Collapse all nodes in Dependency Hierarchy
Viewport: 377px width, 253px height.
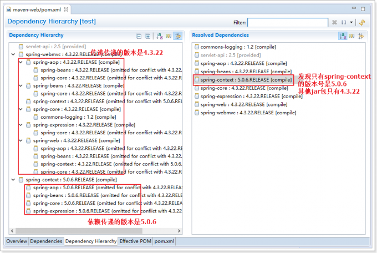(x=139, y=36)
